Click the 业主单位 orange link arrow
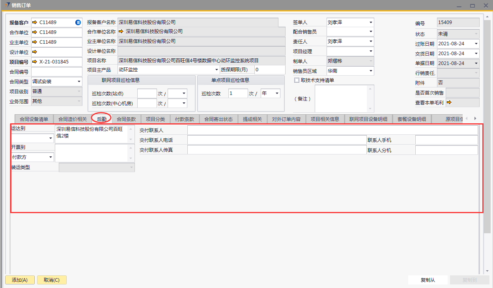 (34, 42)
